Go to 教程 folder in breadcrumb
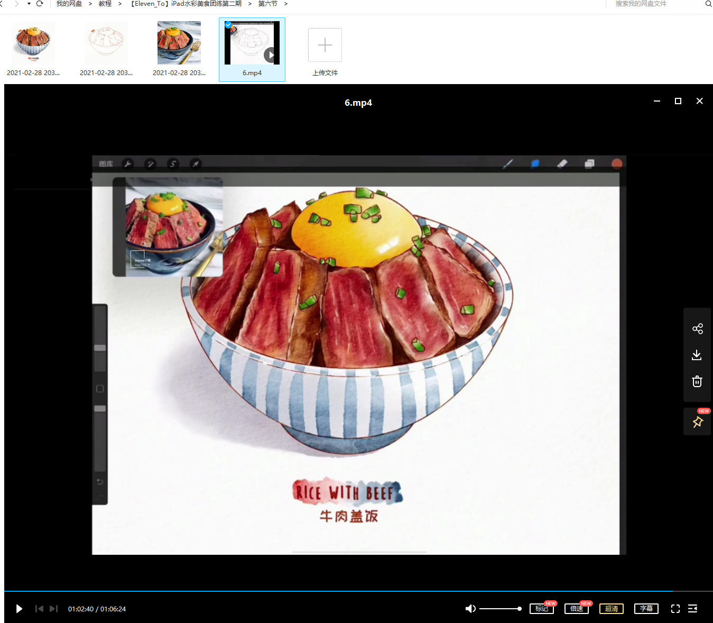The height and width of the screenshot is (623, 713). pos(105,4)
